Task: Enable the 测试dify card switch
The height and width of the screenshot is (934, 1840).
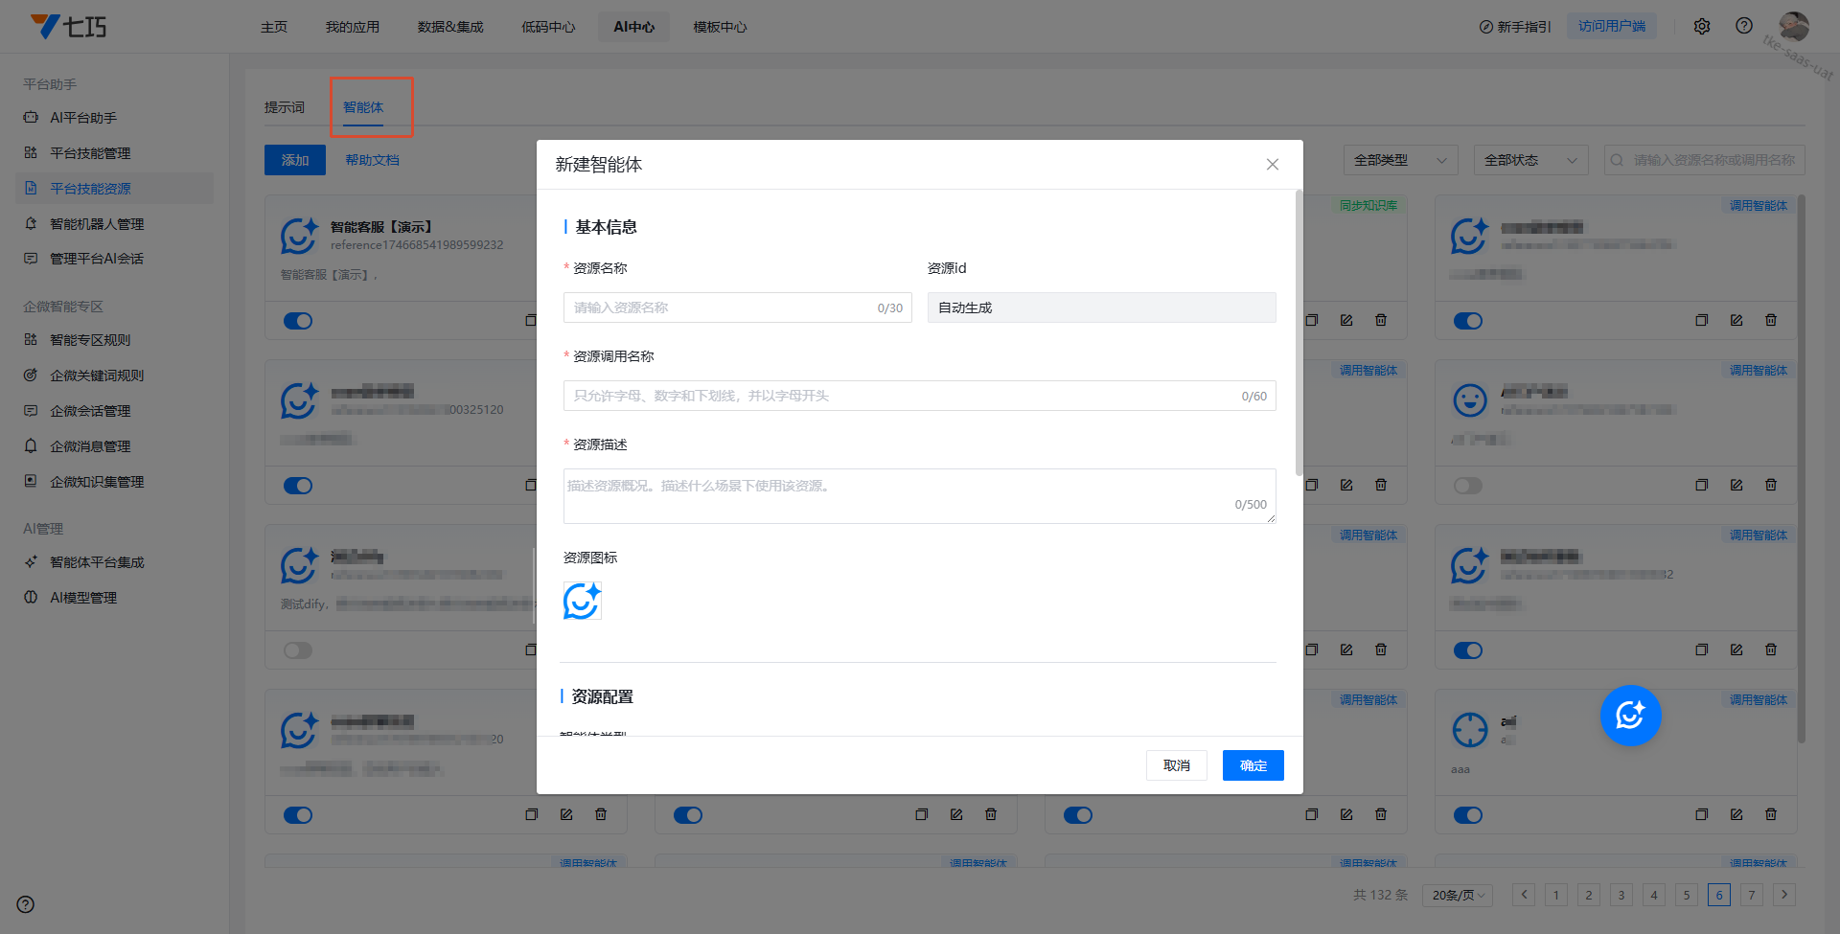Action: pyautogui.click(x=298, y=650)
